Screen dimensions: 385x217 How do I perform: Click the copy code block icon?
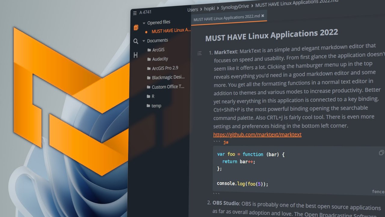coord(381,153)
